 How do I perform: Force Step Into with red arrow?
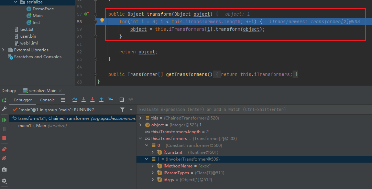(92, 100)
